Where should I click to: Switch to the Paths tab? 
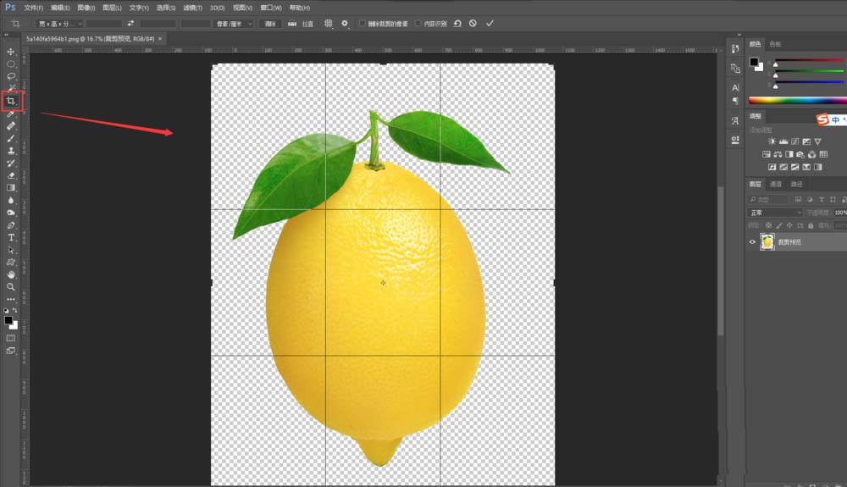coord(797,184)
